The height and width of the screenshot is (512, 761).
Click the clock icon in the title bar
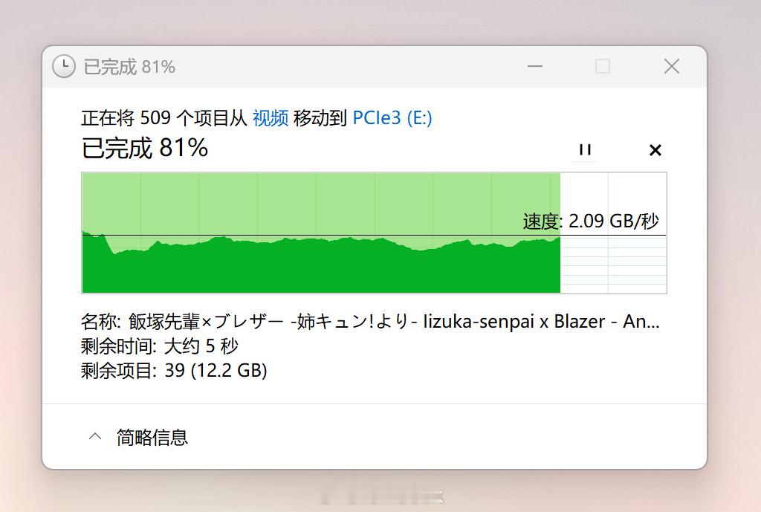point(64,66)
